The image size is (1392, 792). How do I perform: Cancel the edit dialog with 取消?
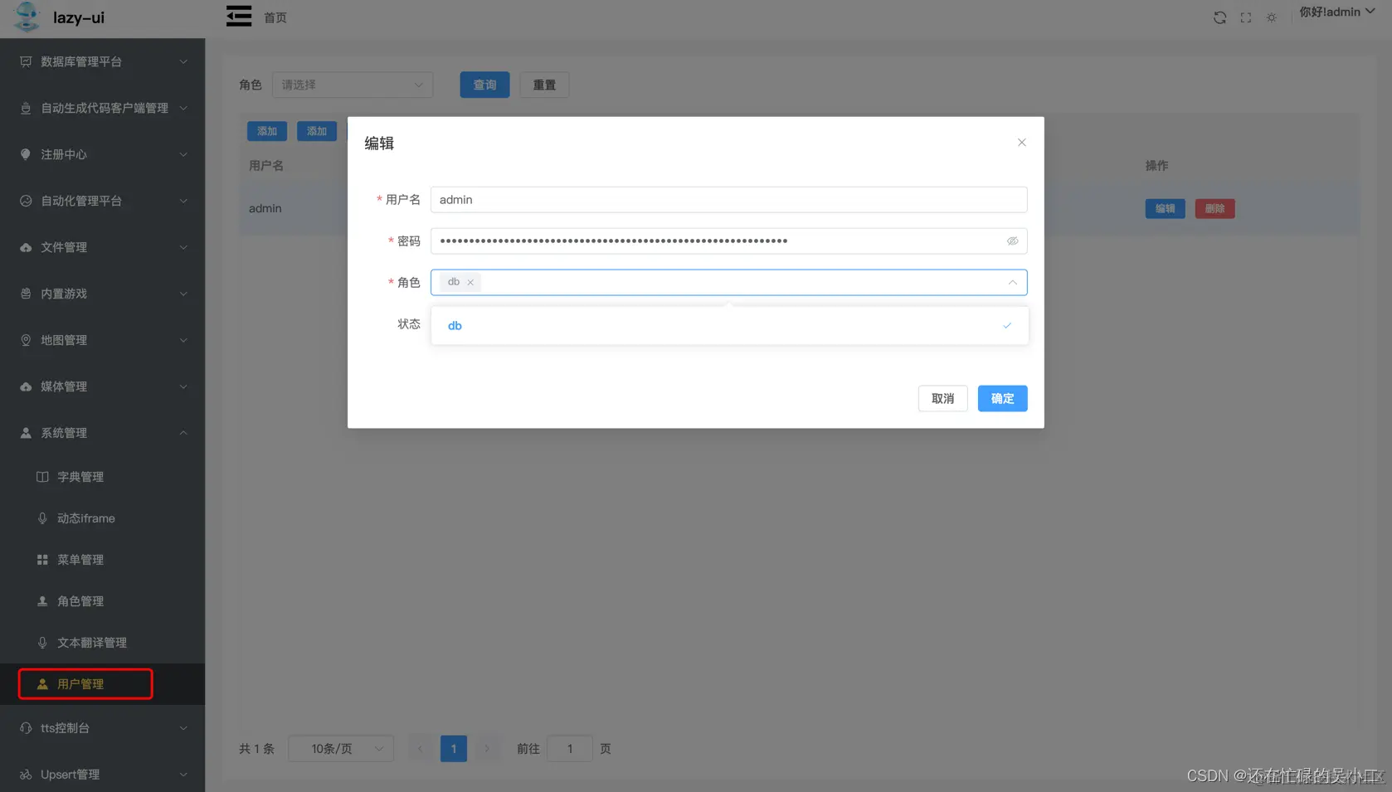(x=942, y=399)
